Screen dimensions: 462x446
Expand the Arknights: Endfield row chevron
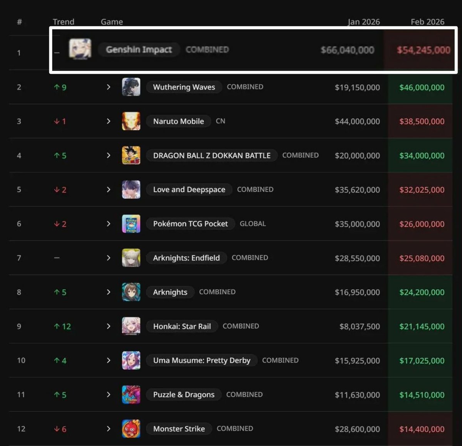click(109, 258)
